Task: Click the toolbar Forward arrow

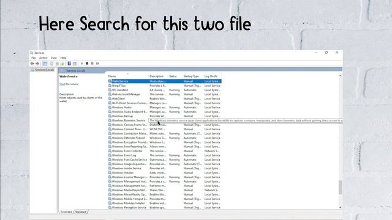Action: 37,64
